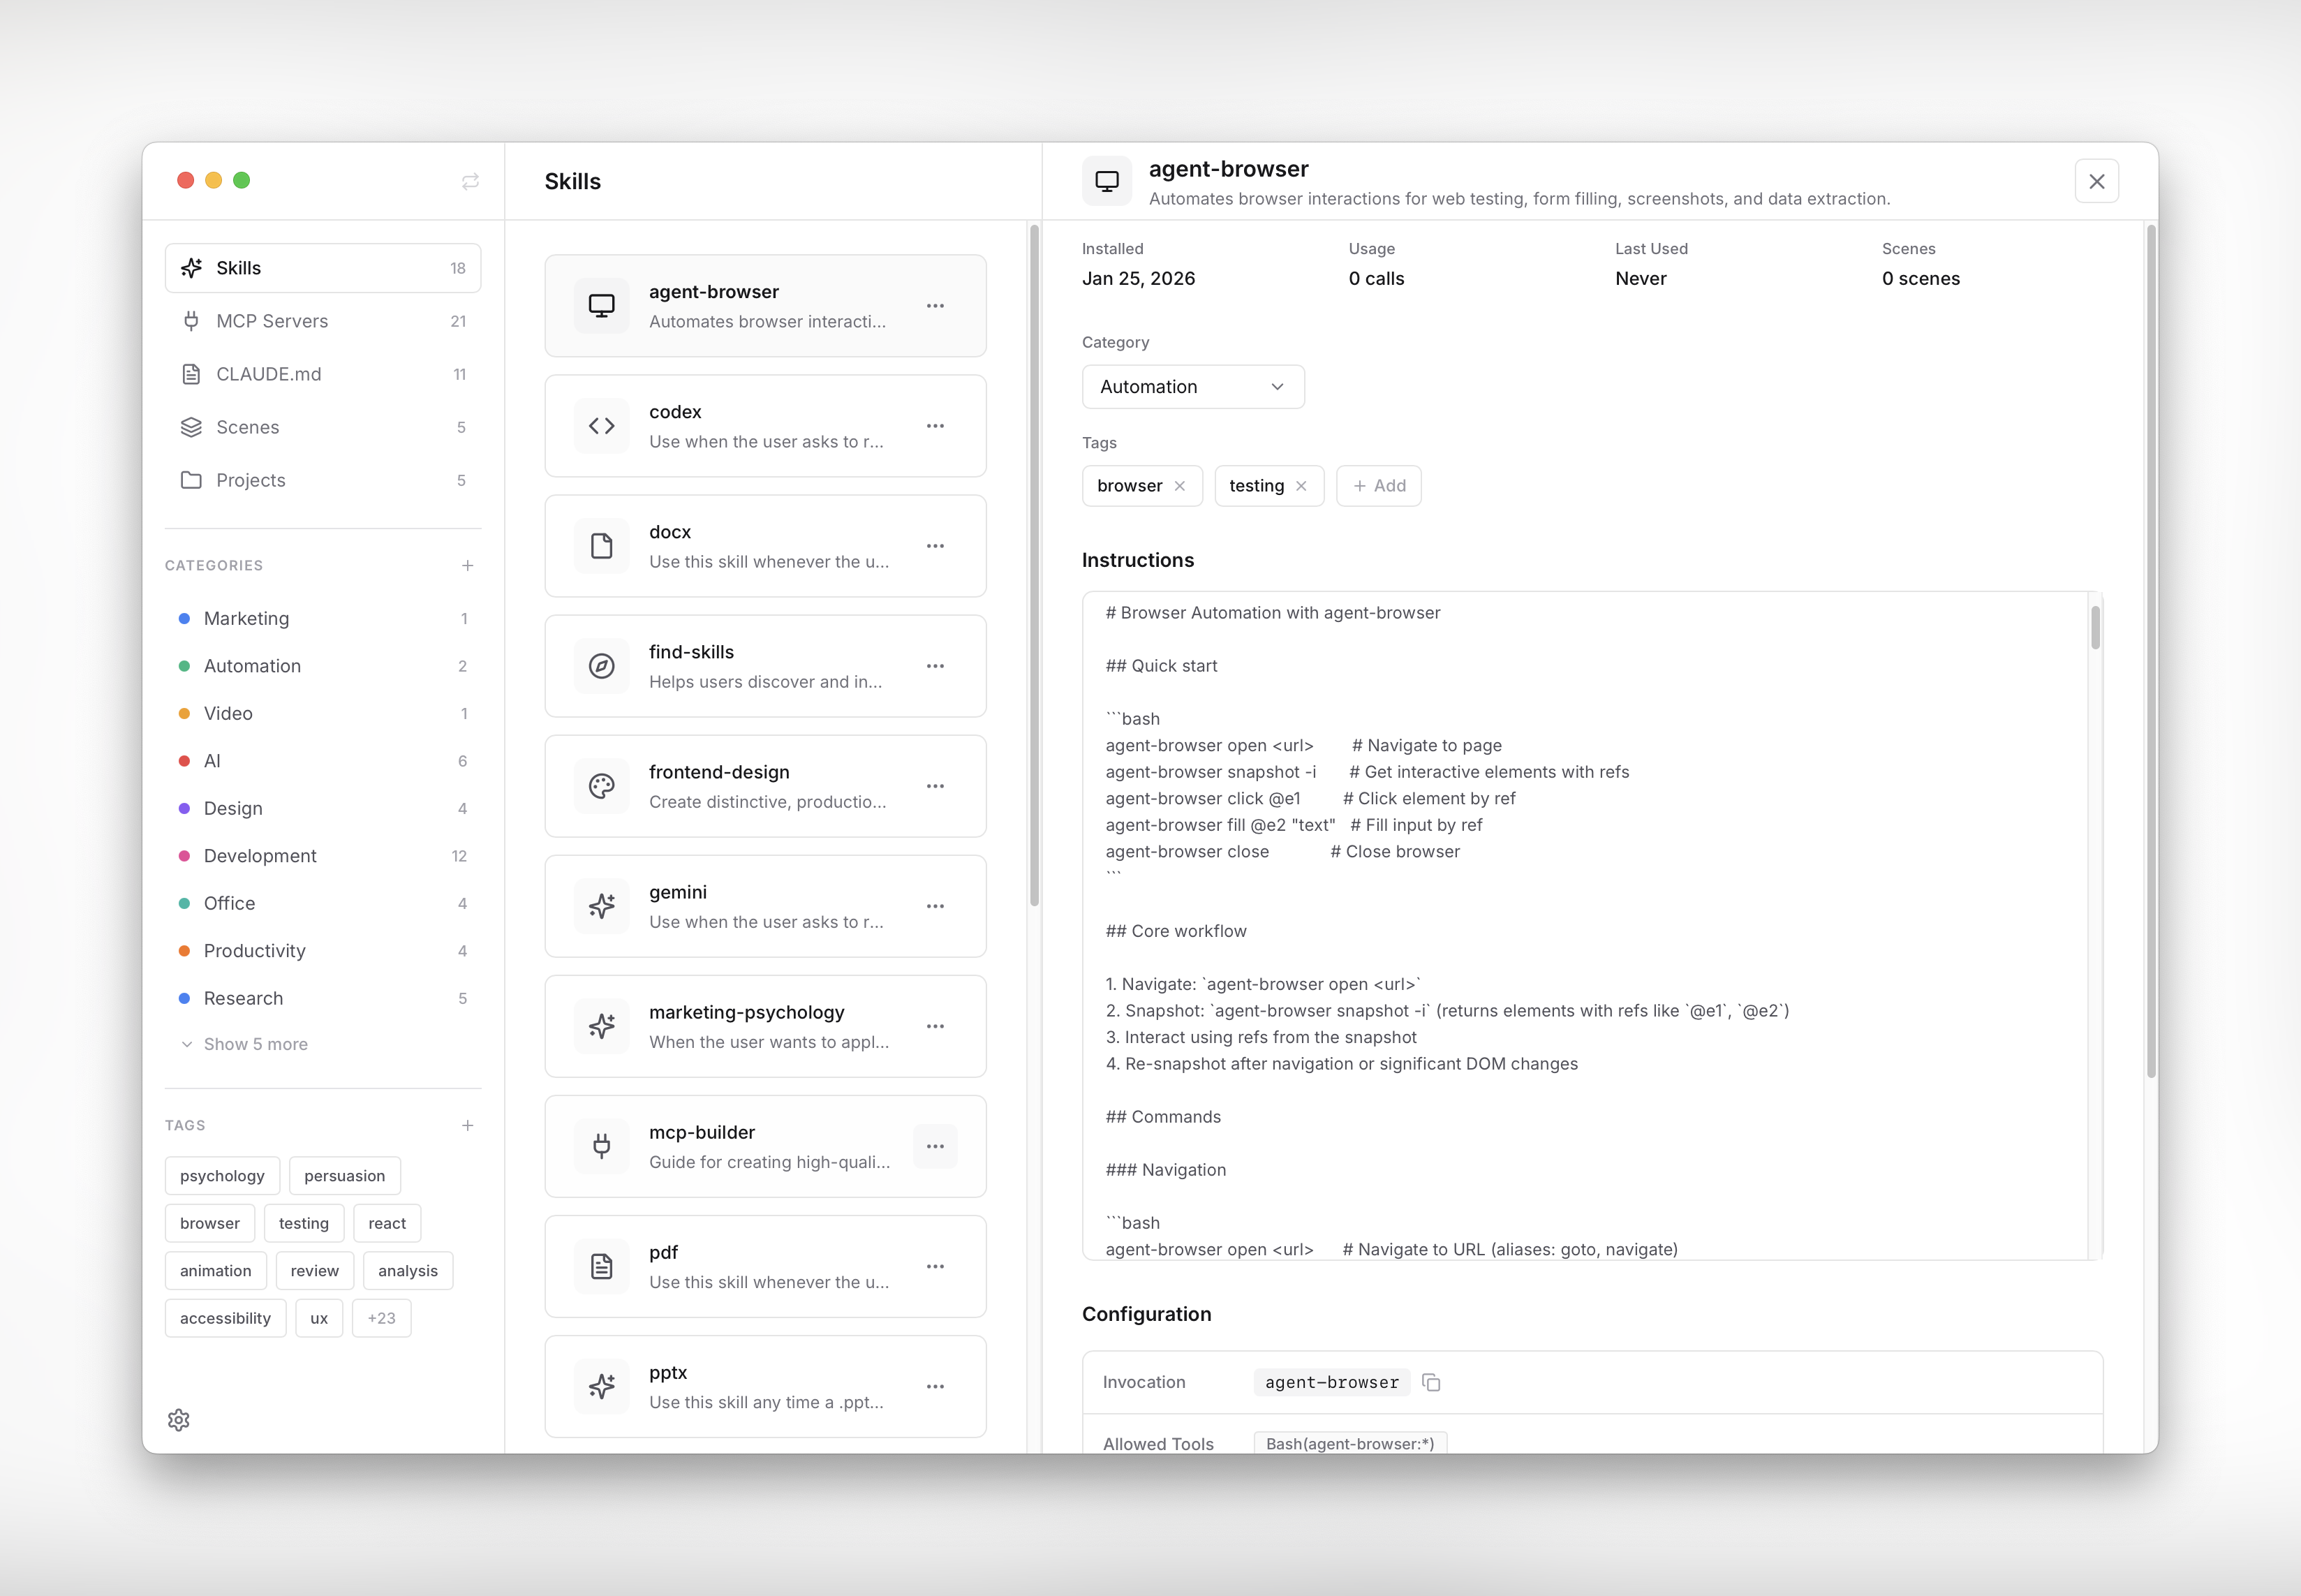Screen dimensions: 2301x1596
Task: Click the pdf document icon
Action: coord(601,1266)
